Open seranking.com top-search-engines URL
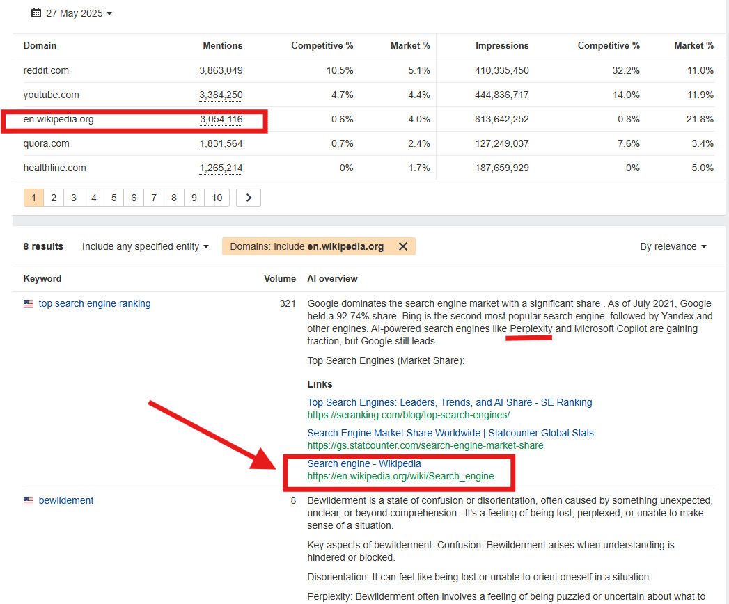The image size is (729, 604). point(408,415)
